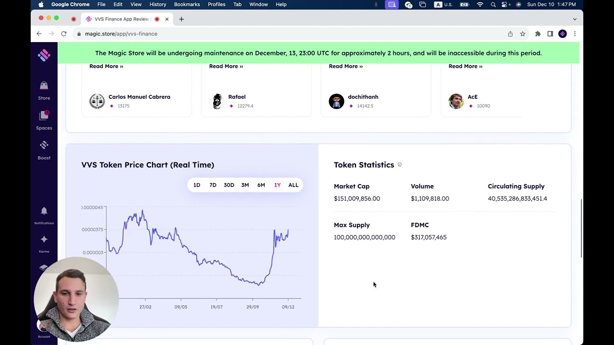Bookmark this page with star icon
Screen dimensions: 614x345
tap(523, 34)
